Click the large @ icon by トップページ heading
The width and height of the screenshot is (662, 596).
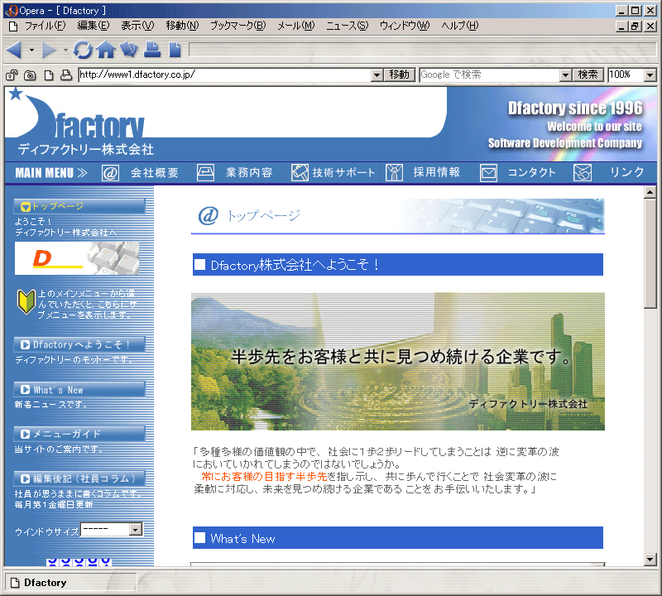(x=209, y=216)
